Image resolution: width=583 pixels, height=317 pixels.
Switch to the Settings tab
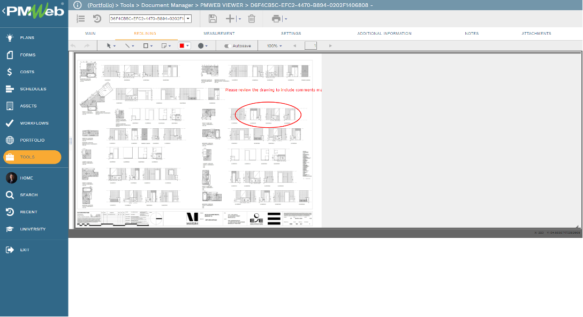click(x=291, y=33)
